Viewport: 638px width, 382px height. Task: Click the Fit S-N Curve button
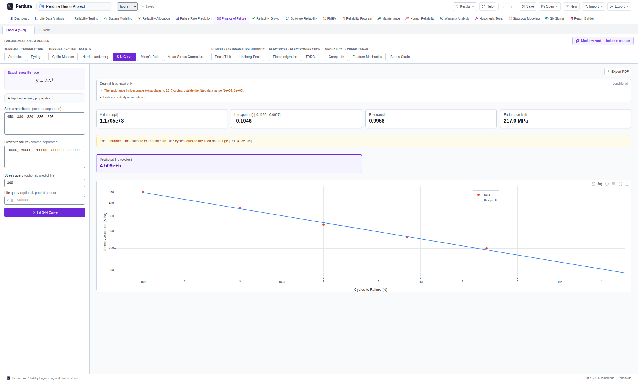coord(44,212)
